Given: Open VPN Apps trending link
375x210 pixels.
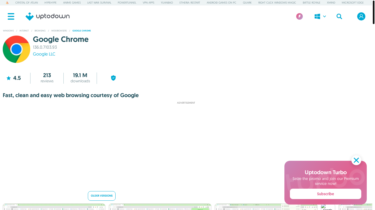Looking at the screenshot, I should (149, 3).
